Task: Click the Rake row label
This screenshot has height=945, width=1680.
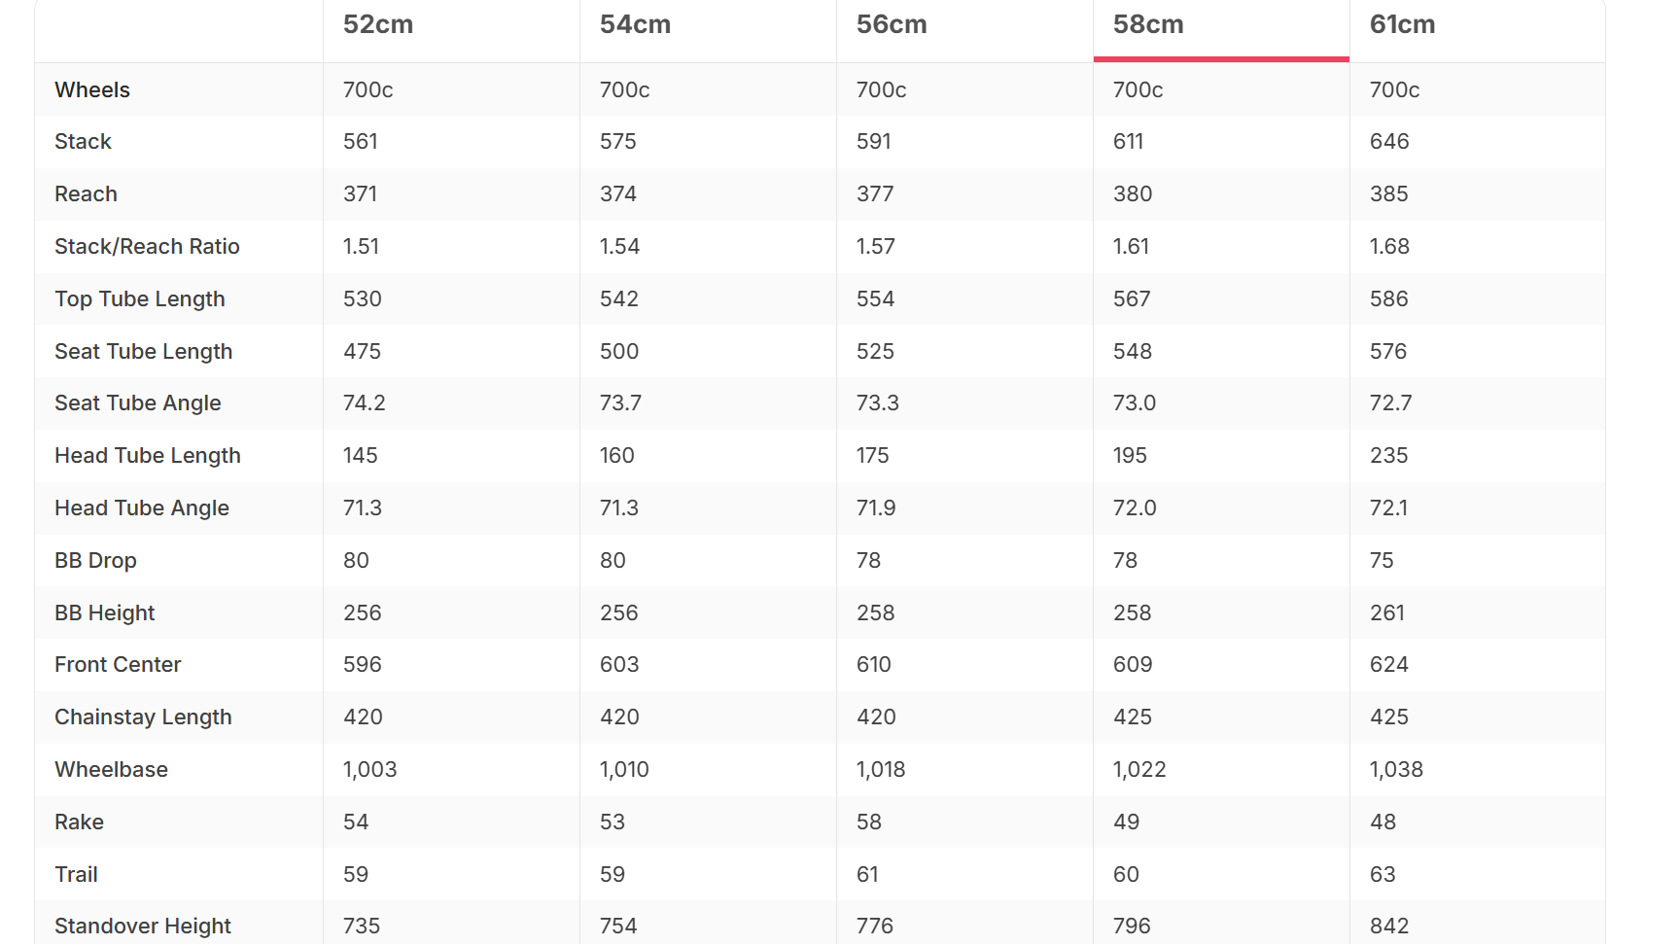Action: click(x=79, y=822)
